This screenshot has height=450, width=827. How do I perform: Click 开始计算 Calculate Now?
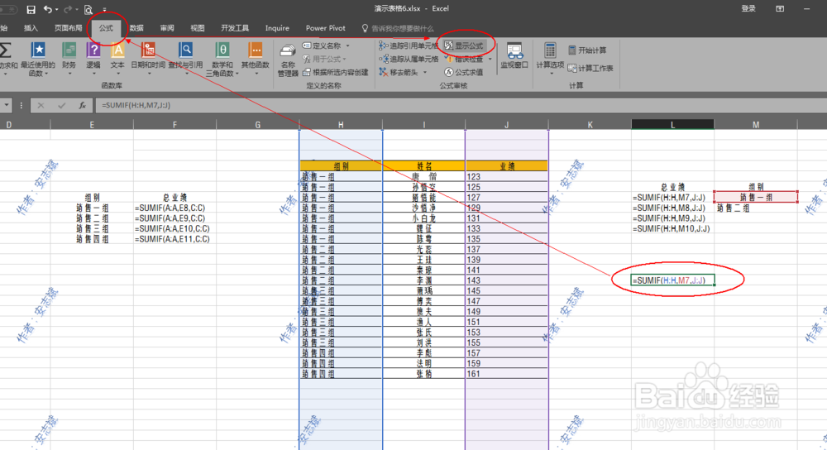[x=587, y=50]
